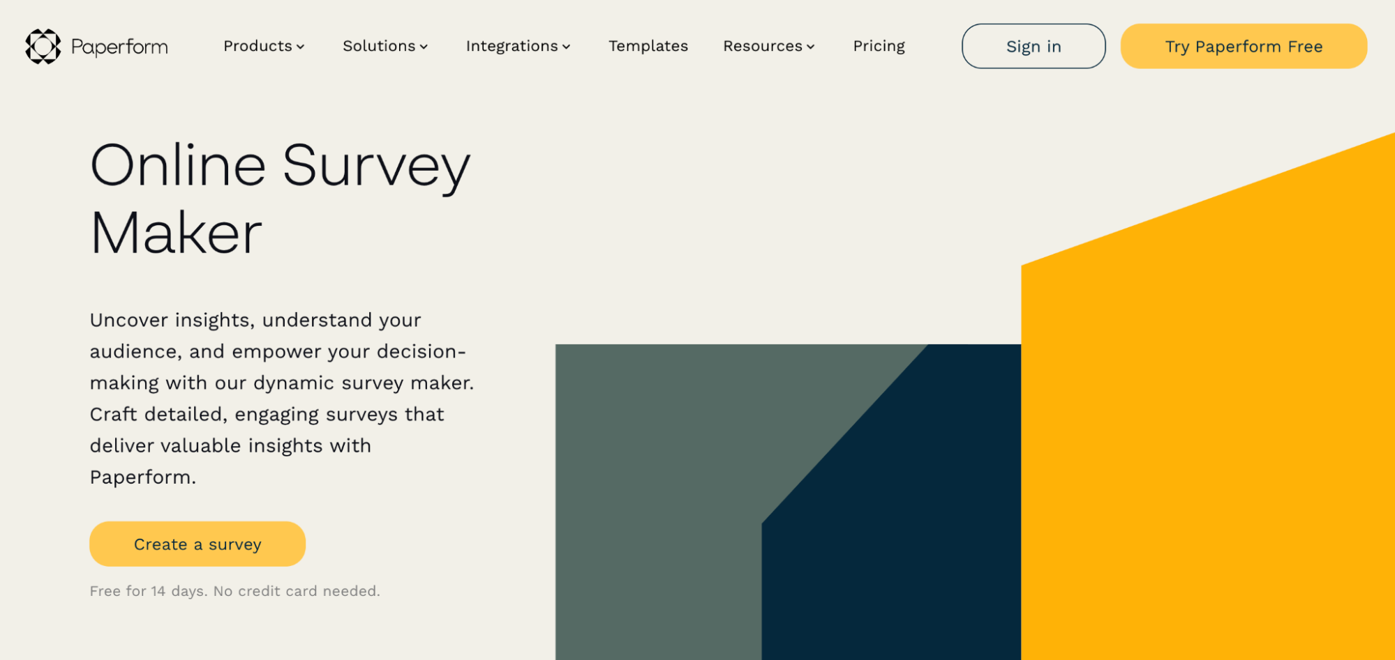Click the Paperform wordmark text

coord(119,47)
